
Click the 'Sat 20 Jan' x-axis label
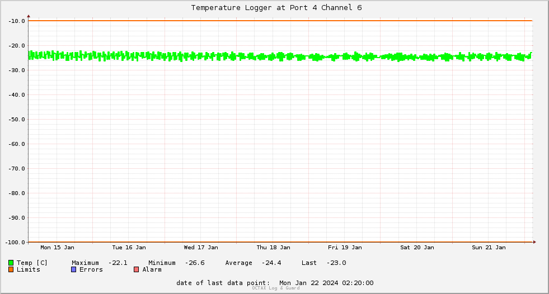pos(417,248)
